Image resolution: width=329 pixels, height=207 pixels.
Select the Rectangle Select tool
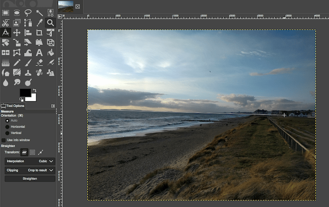point(5,12)
